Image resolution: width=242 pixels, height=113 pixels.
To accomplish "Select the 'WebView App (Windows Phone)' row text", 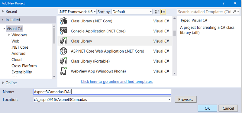I will pos(98,71).
